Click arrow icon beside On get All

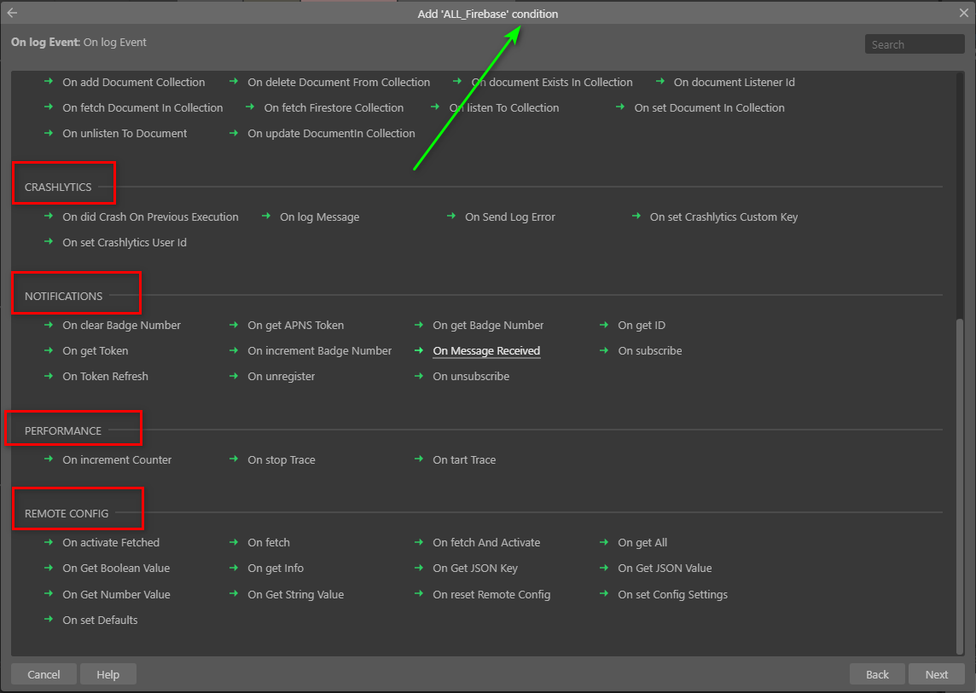point(604,542)
